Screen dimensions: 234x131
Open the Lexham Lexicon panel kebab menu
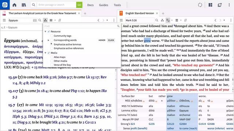[114, 20]
